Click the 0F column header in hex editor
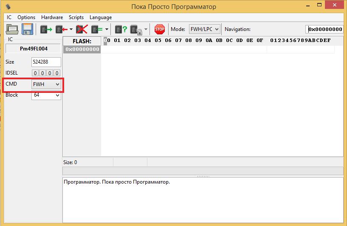 [260, 40]
